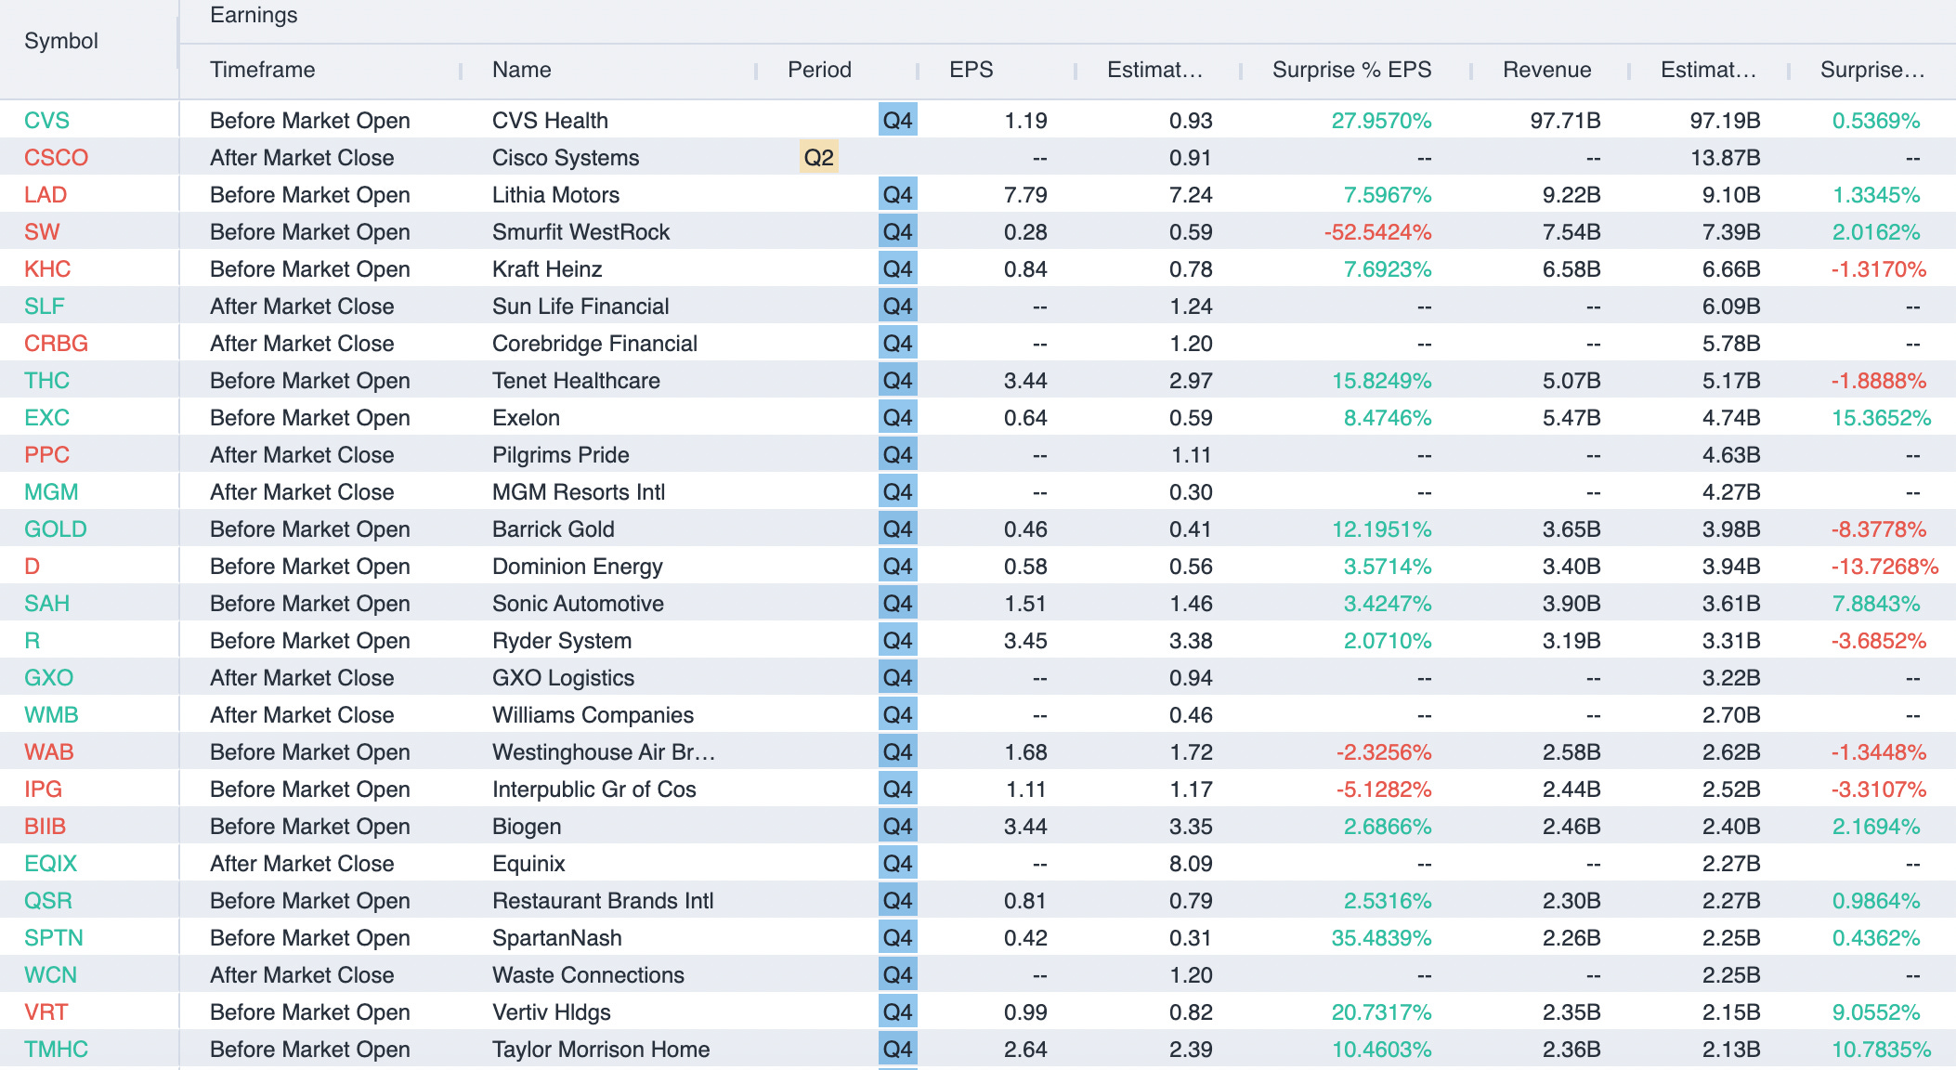Click the Period column header
The image size is (1956, 1070).
[818, 70]
